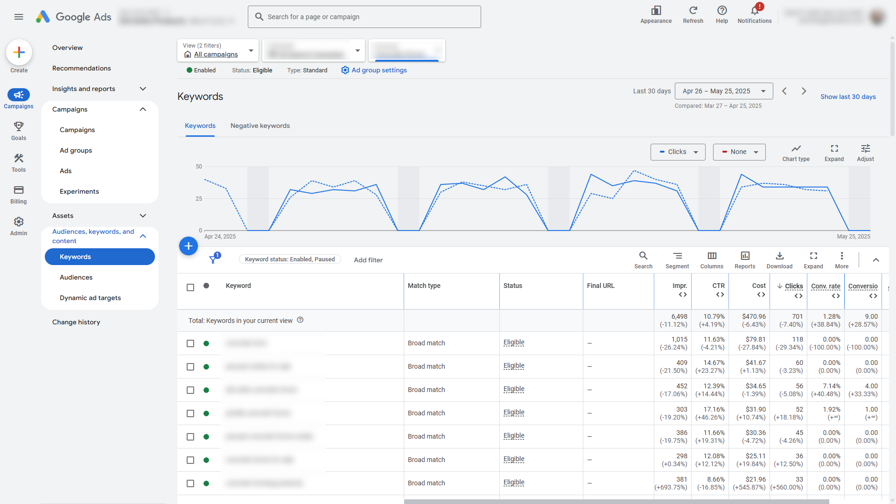
Task: Check the keyword row costing $30.36
Action: pyautogui.click(x=190, y=437)
